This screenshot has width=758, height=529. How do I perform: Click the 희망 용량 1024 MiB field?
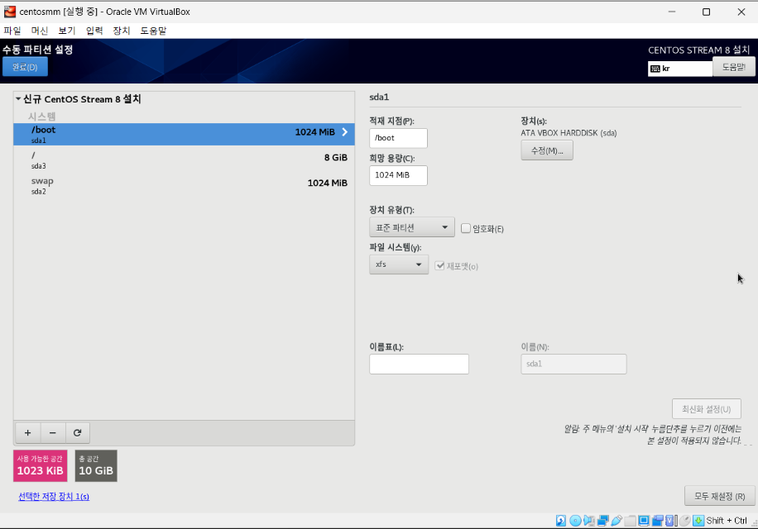click(398, 175)
